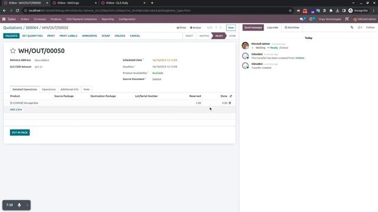Viewport: 378px width, 212px height.
Task: Switch to Note tab
Action: (86, 89)
